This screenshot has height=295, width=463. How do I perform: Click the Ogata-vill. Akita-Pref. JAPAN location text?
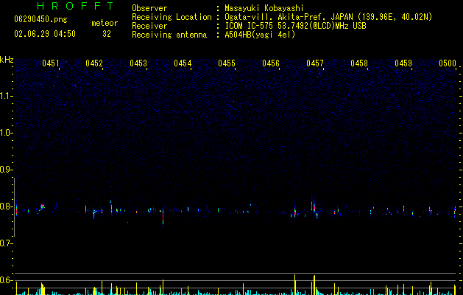[328, 17]
